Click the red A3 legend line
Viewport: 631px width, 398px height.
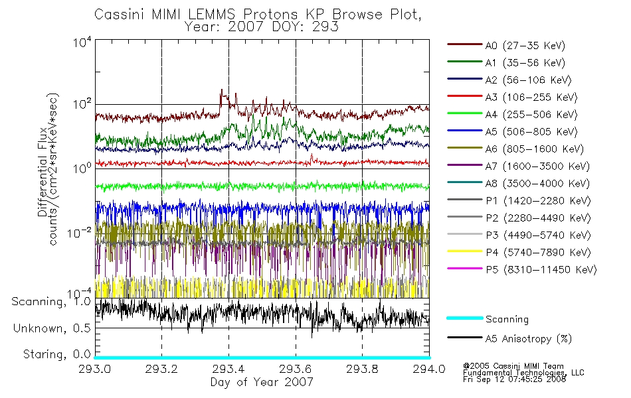tap(465, 96)
